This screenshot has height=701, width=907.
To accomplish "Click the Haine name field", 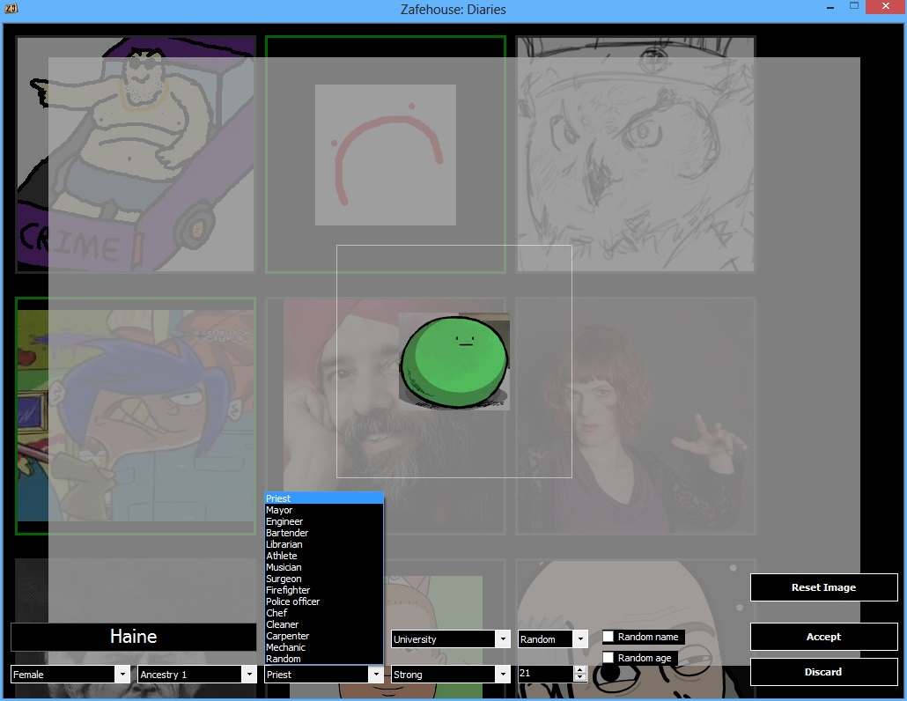I will 134,637.
